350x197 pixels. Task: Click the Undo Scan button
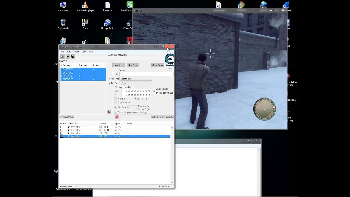tap(157, 65)
